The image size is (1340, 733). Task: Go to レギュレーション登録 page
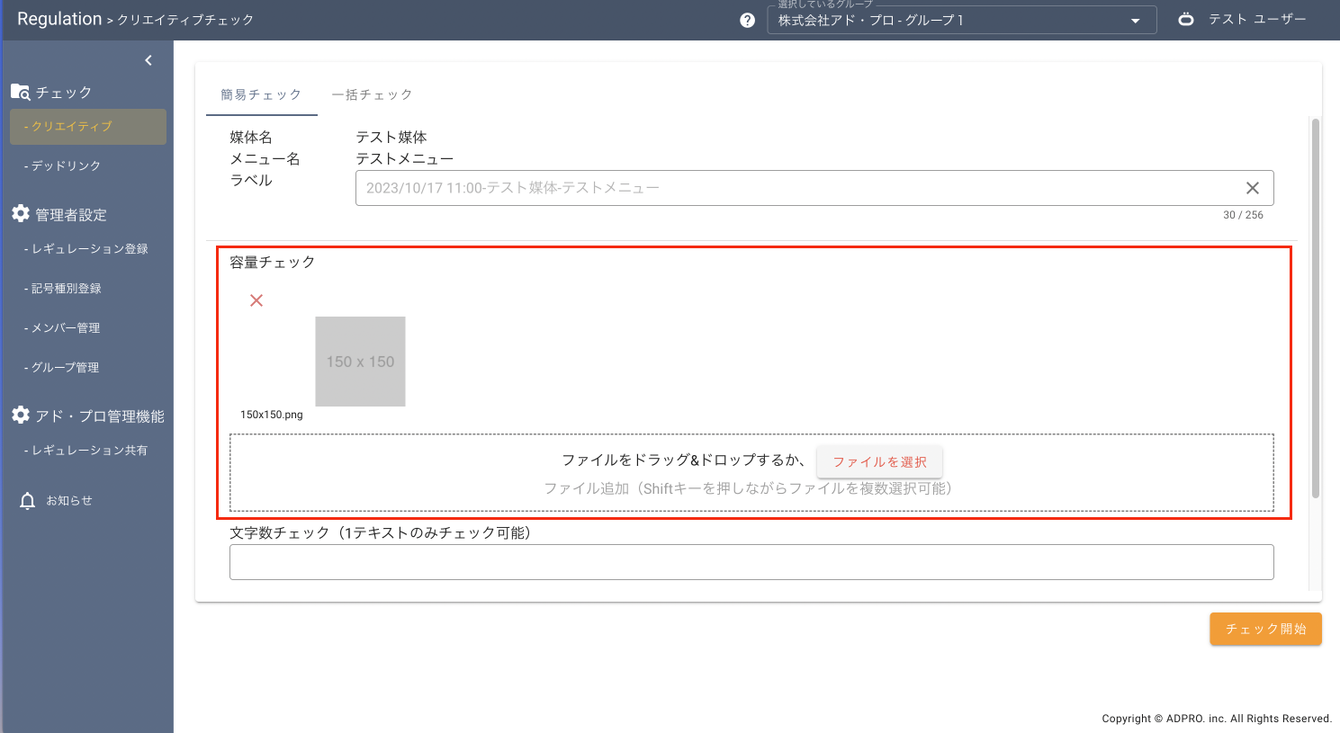click(x=89, y=249)
